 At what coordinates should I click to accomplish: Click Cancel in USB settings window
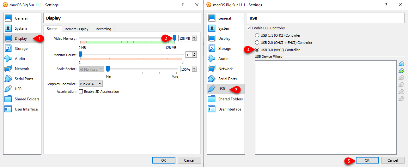[x=393, y=160]
